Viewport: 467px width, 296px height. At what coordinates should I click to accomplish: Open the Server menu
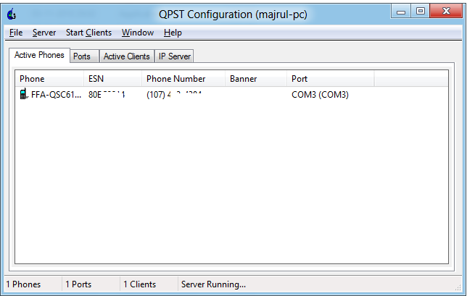44,33
